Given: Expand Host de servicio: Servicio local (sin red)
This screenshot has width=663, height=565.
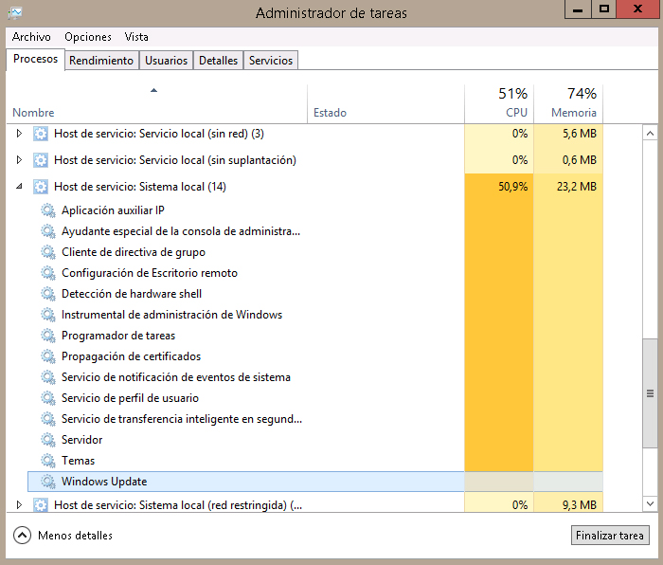Looking at the screenshot, I should pyautogui.click(x=19, y=134).
